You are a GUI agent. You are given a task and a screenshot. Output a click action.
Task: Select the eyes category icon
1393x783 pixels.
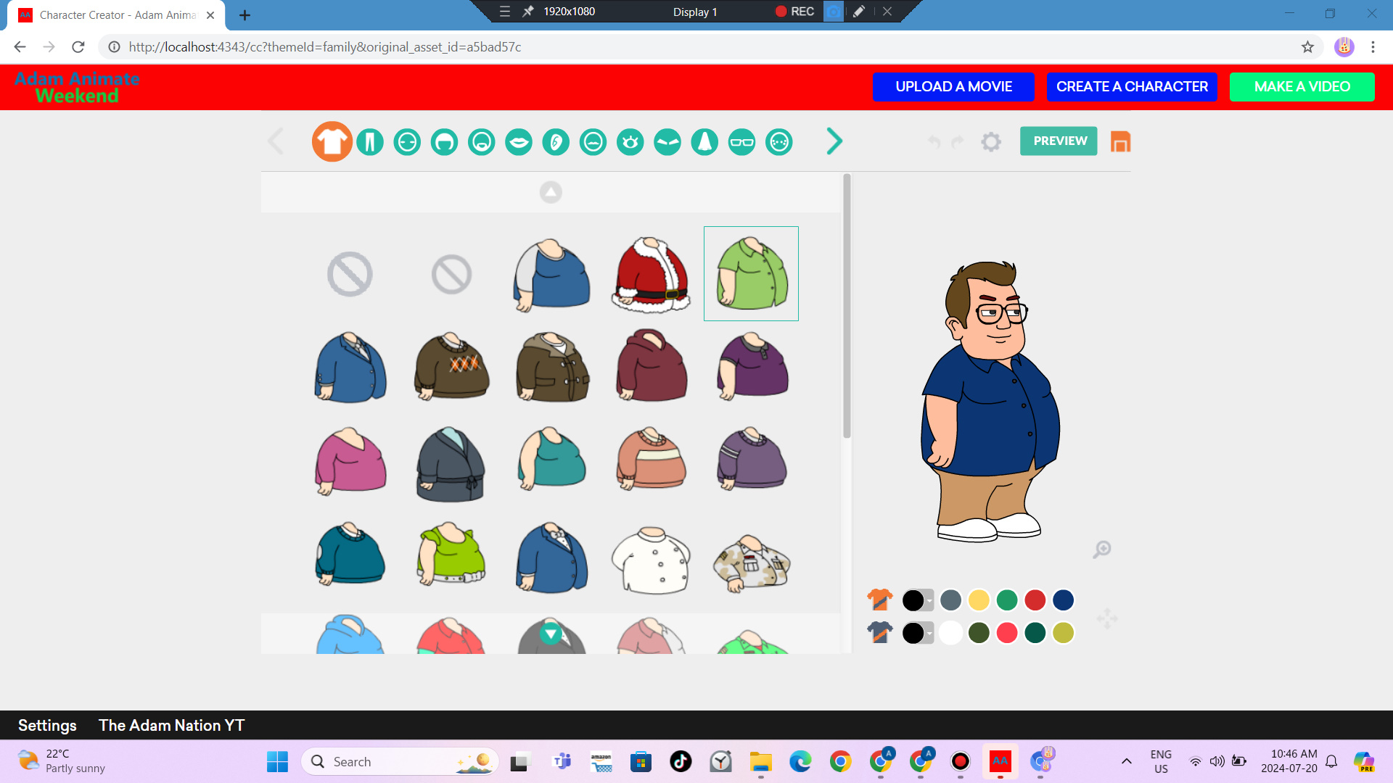click(x=630, y=142)
